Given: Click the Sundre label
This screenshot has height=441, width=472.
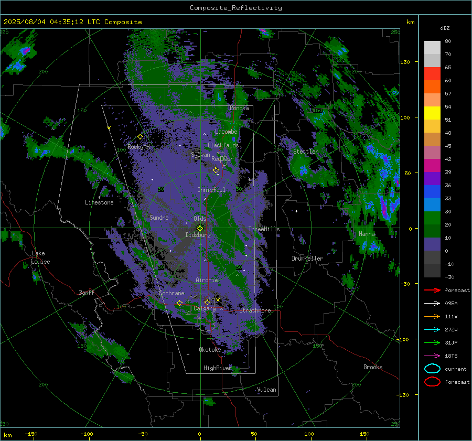Looking at the screenshot, I should click(159, 217).
